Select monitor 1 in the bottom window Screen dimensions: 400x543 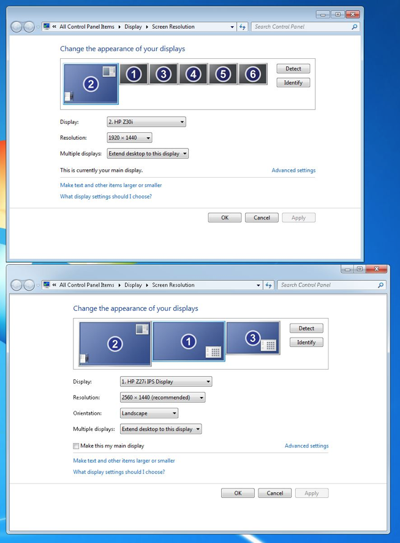pyautogui.click(x=189, y=341)
